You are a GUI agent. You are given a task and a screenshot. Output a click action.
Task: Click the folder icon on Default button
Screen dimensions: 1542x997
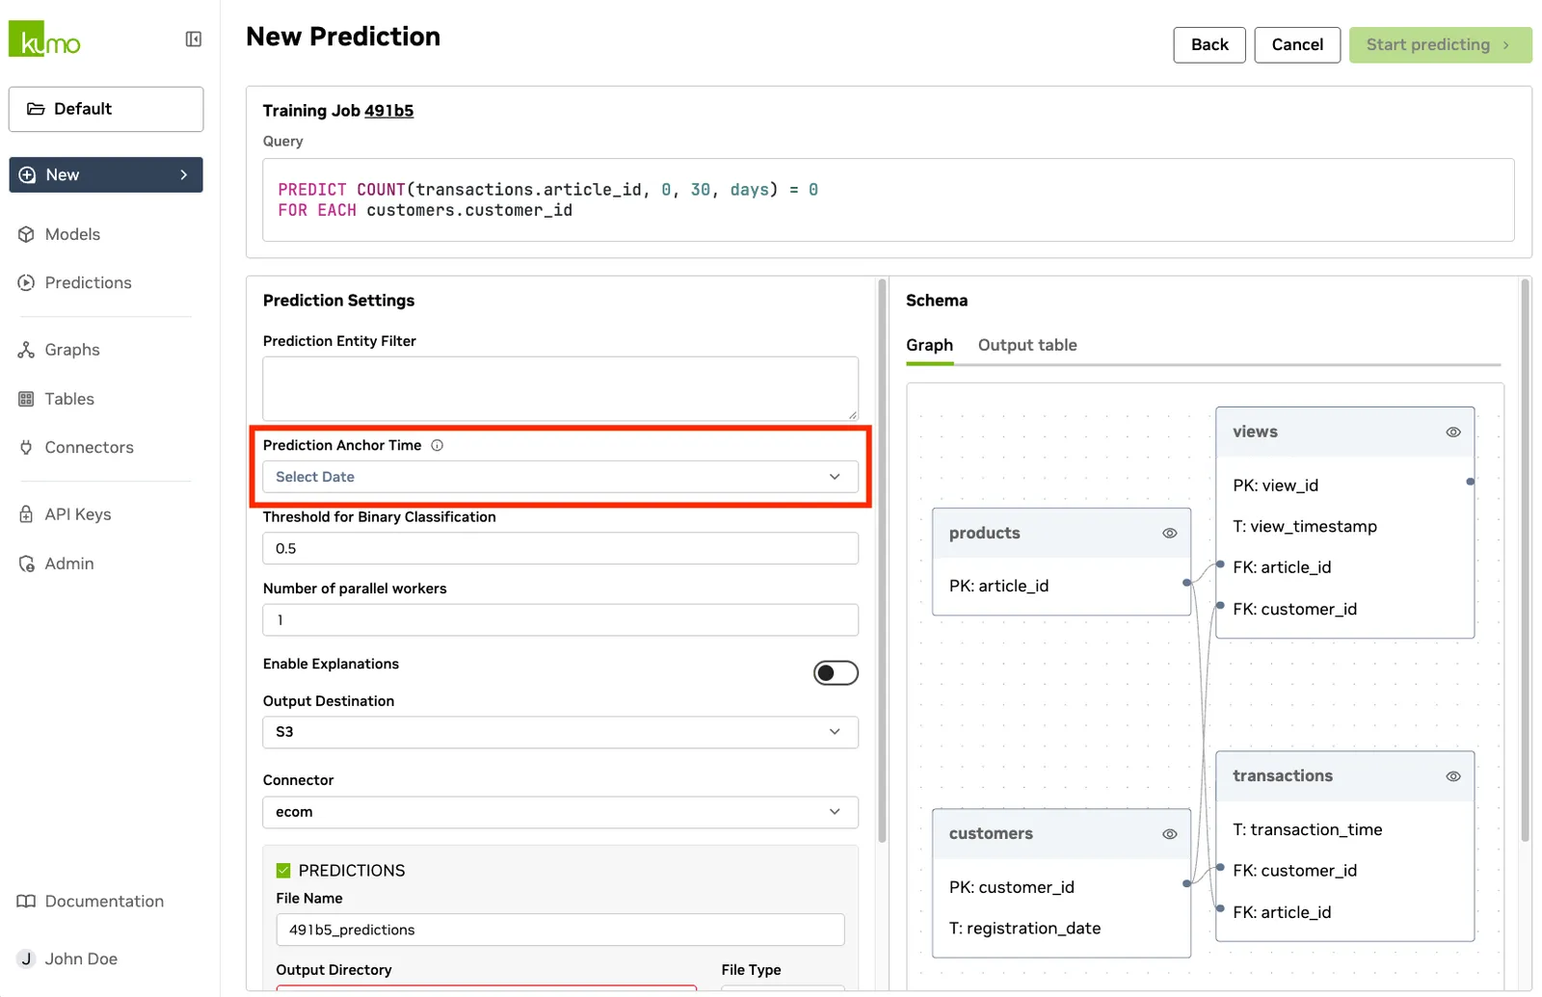36,109
